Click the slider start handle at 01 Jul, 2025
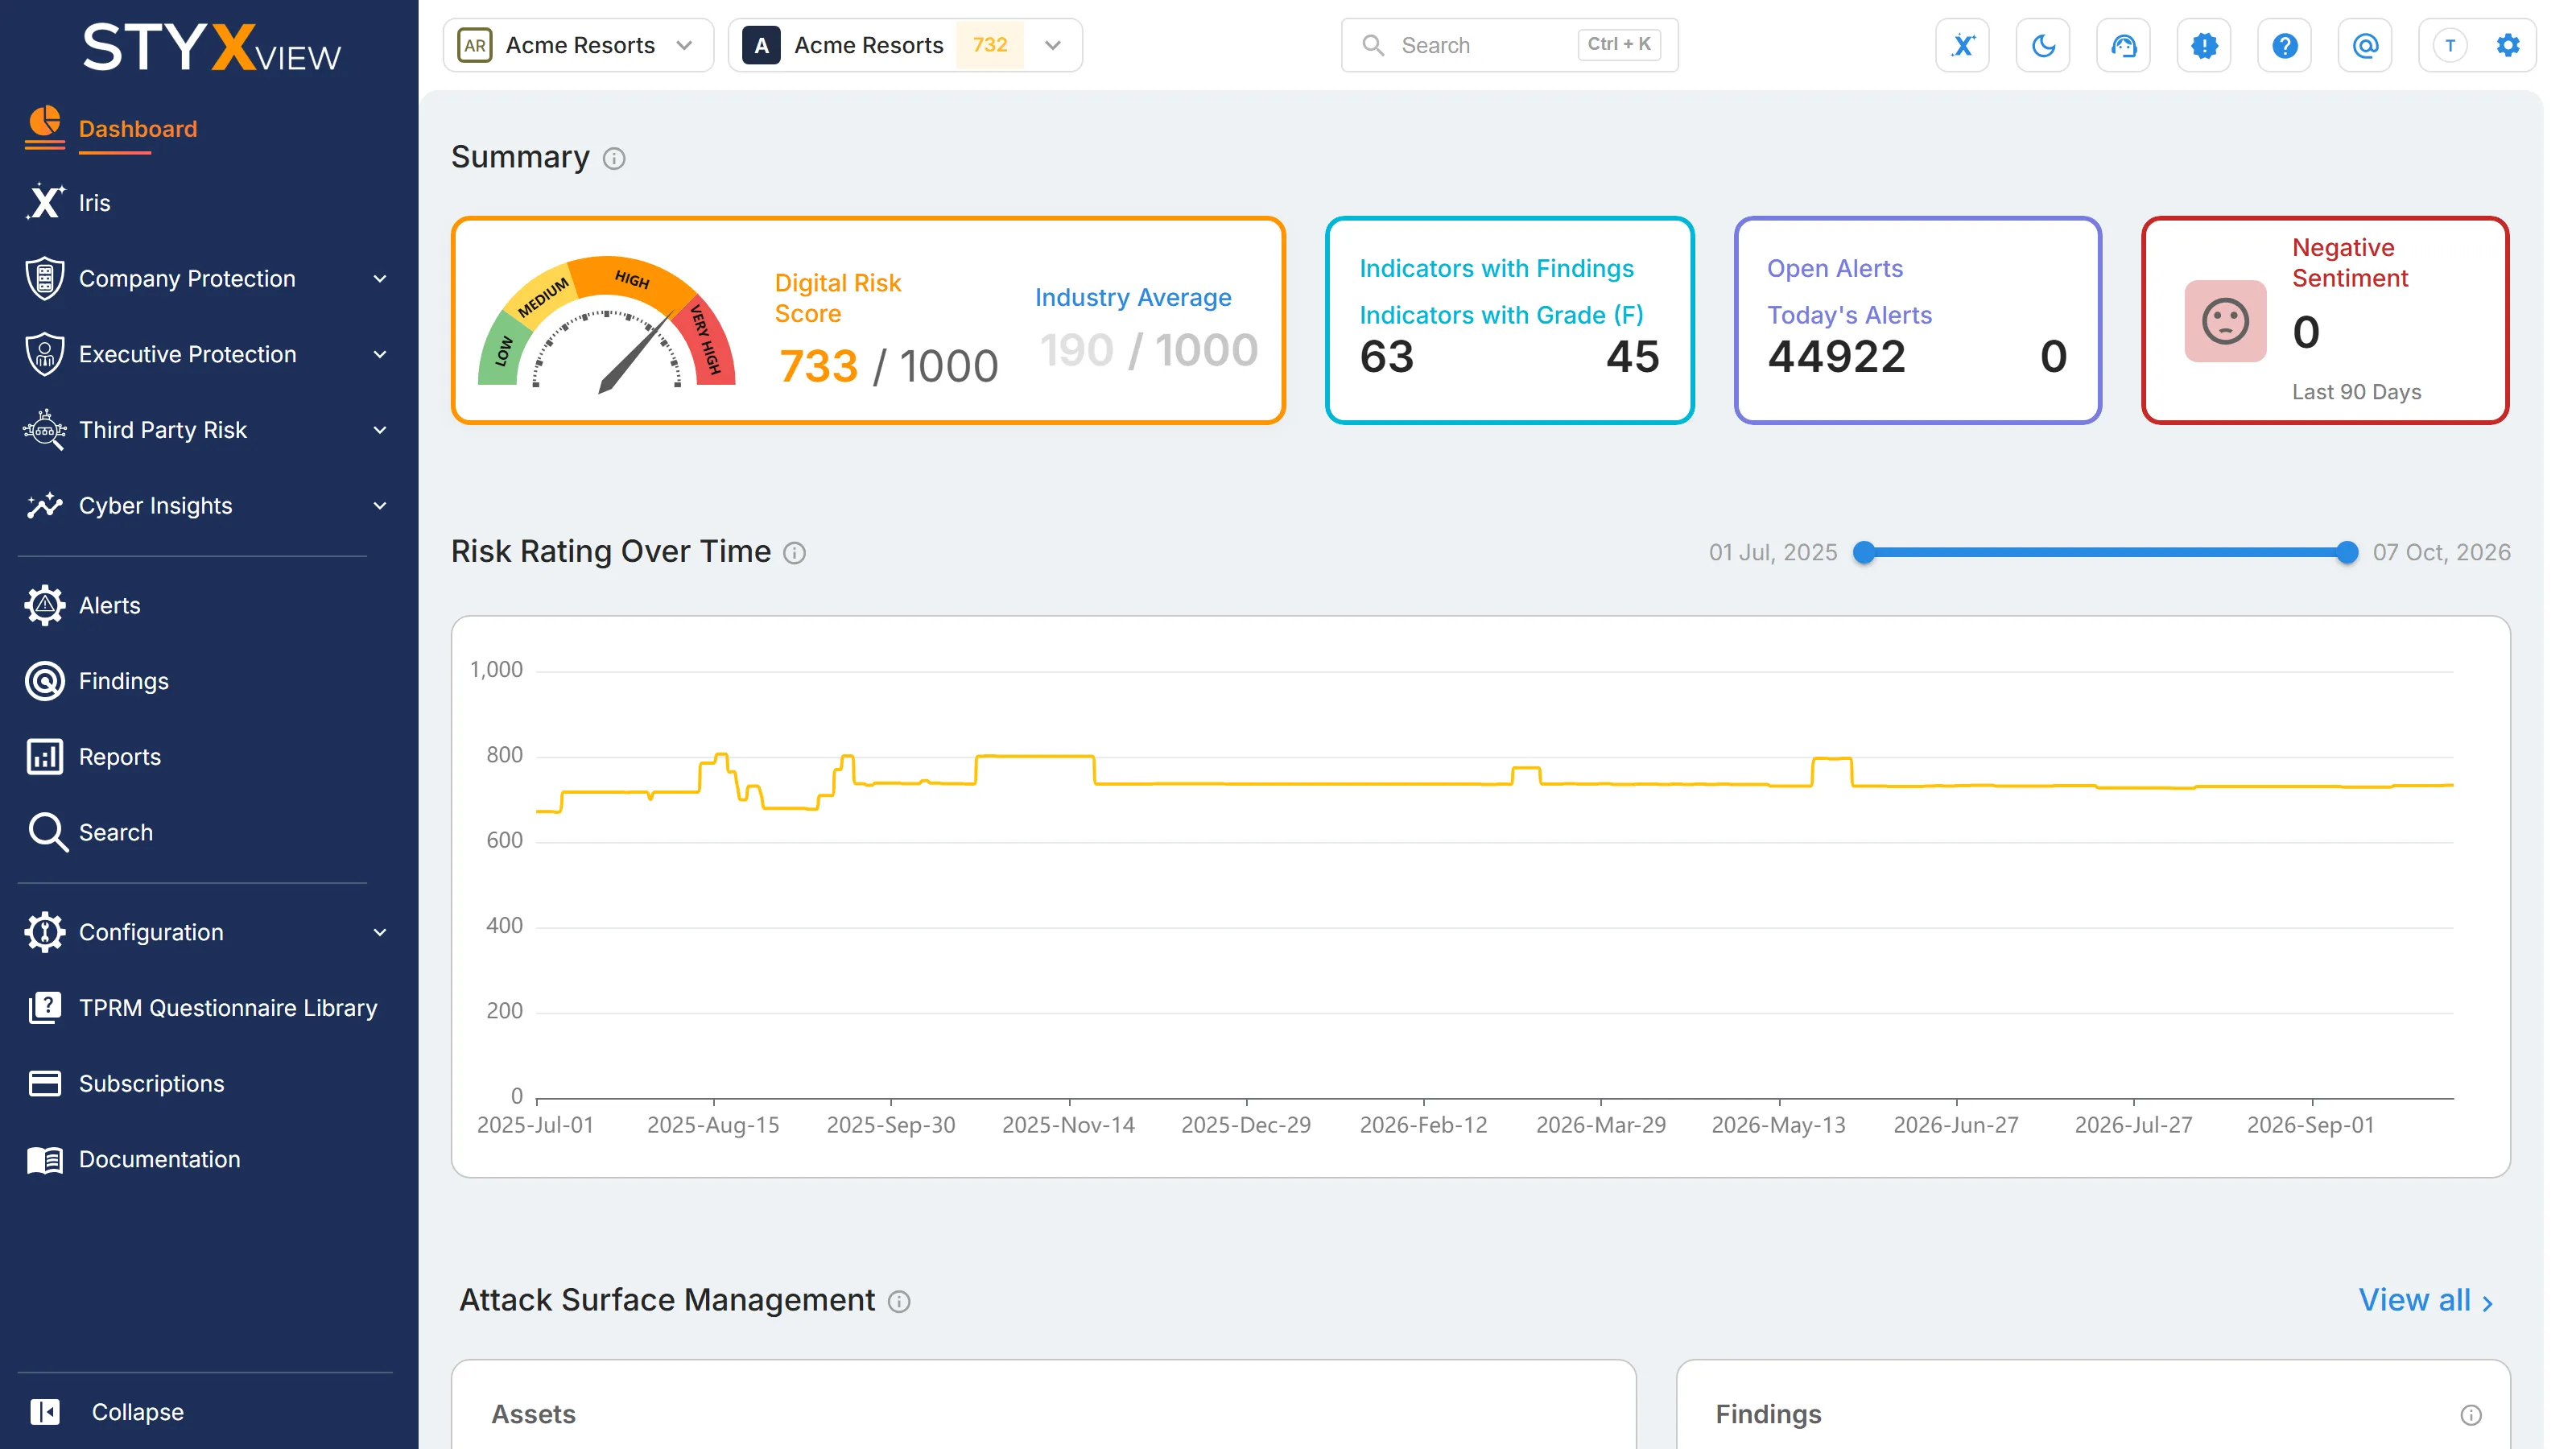2576x1449 pixels. 1864,553
